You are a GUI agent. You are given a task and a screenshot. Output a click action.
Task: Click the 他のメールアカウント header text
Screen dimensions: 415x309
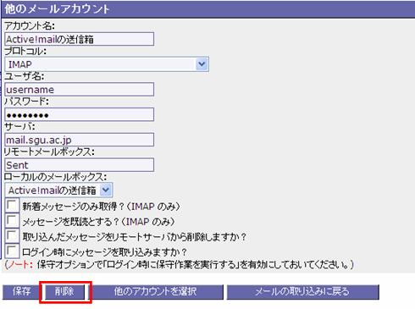pyautogui.click(x=57, y=9)
